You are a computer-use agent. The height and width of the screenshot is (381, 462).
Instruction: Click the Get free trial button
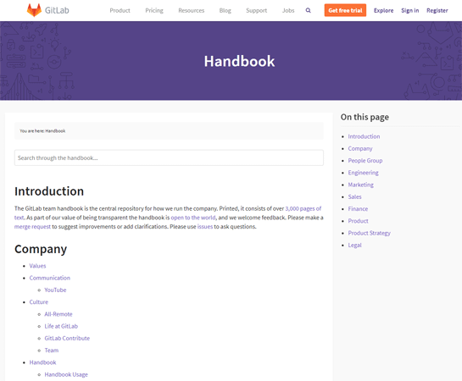[345, 10]
